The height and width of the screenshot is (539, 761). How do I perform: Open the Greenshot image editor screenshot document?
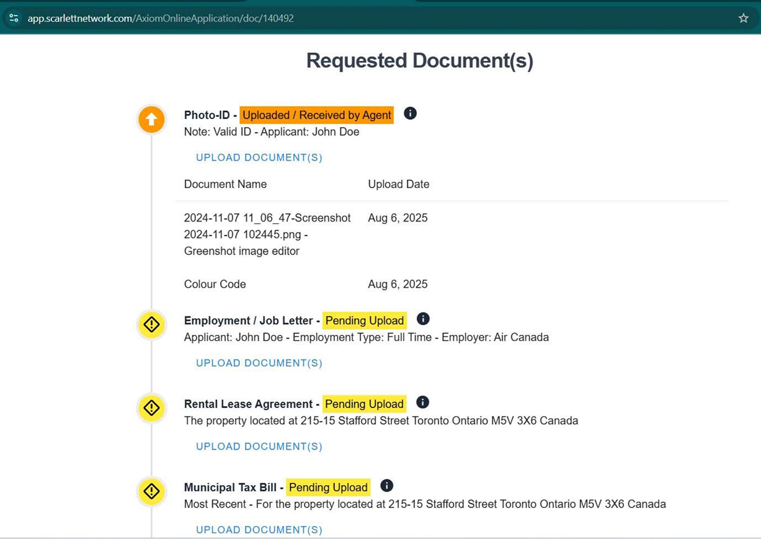[267, 234]
